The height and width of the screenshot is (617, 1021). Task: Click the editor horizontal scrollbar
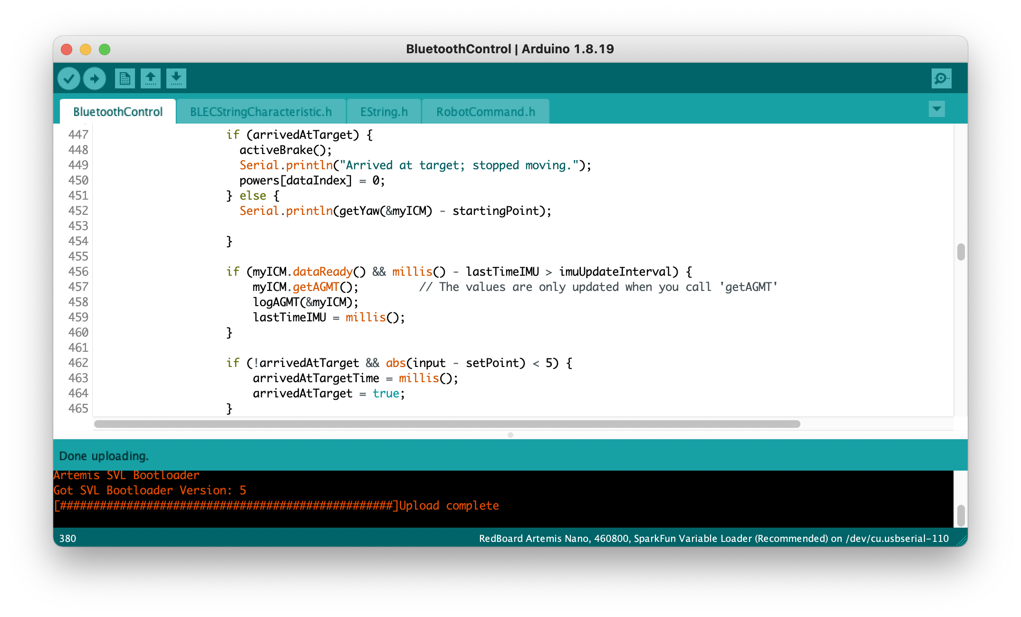[x=447, y=424]
